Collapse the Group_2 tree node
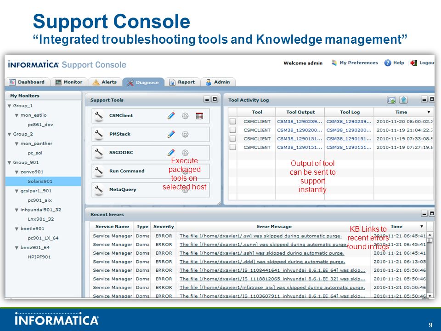The width and height of the screenshot is (441, 331). (10, 134)
